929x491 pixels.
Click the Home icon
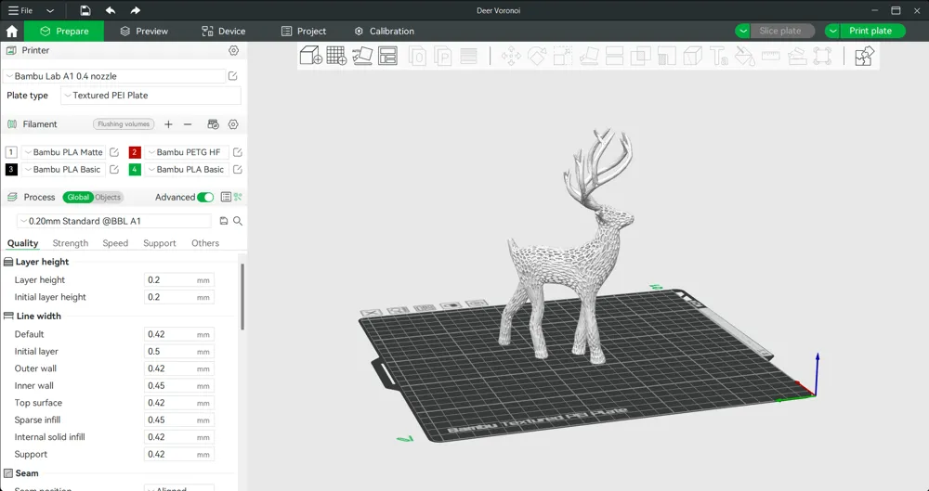[12, 31]
